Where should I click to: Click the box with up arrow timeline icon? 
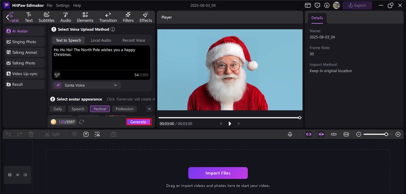tap(113, 134)
